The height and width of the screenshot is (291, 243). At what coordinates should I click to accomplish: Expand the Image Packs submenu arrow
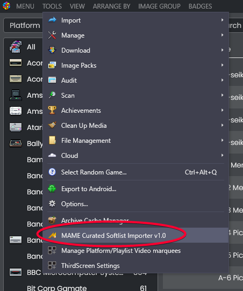tap(222, 65)
